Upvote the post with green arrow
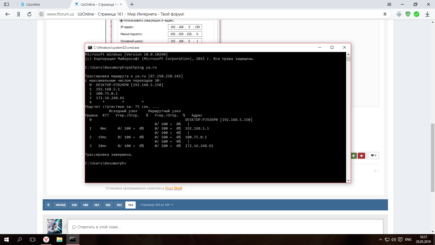Screen dimensions: 435x245 [353, 156]
